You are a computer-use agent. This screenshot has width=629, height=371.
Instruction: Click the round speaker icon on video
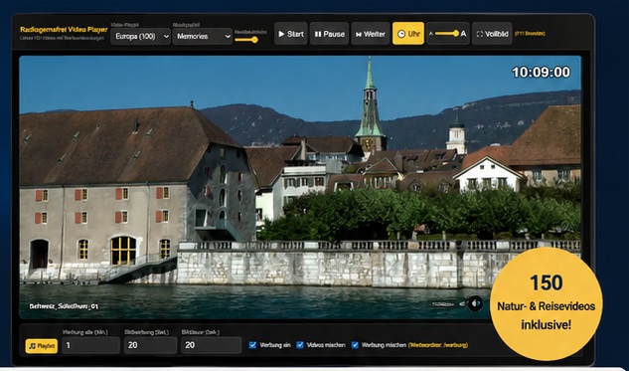tap(475, 303)
